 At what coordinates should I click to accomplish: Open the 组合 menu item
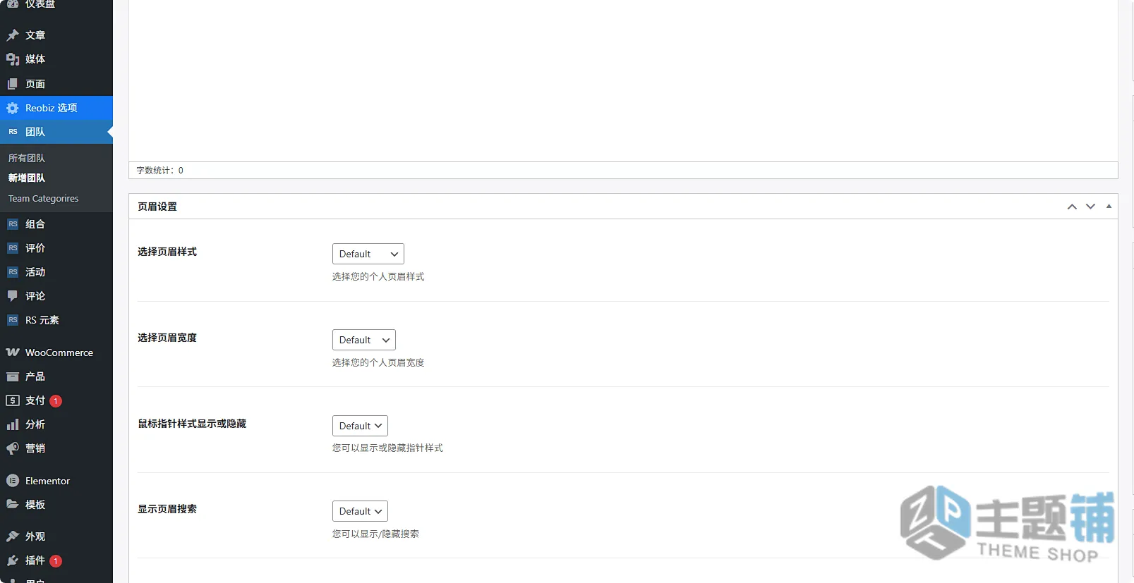[56, 224]
